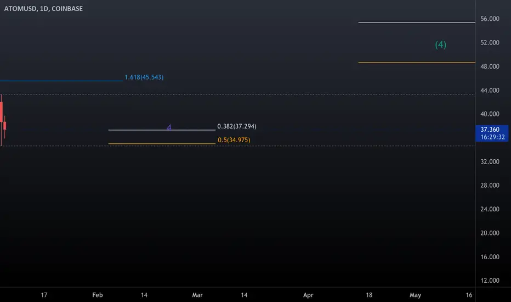
Task: Select the 1.618(45.543) Fibonacci label
Action: 144,77
